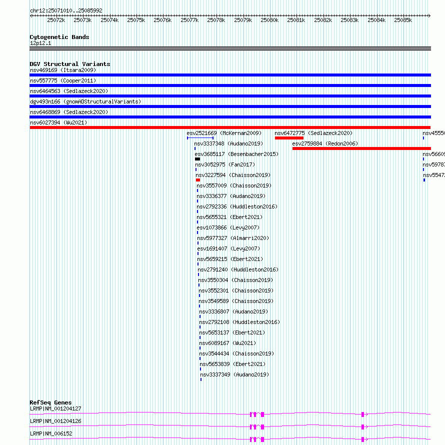The image size is (445, 445).
Task: Select the 12p12.1 cytogenetic band bar
Action: coord(230,48)
